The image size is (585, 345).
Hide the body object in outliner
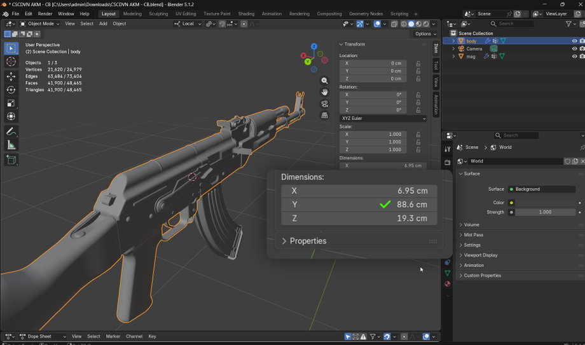574,41
